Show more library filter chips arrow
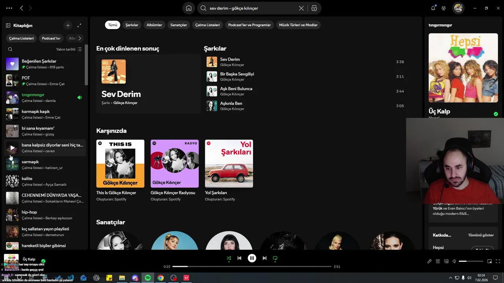This screenshot has height=283, width=504. point(80,38)
